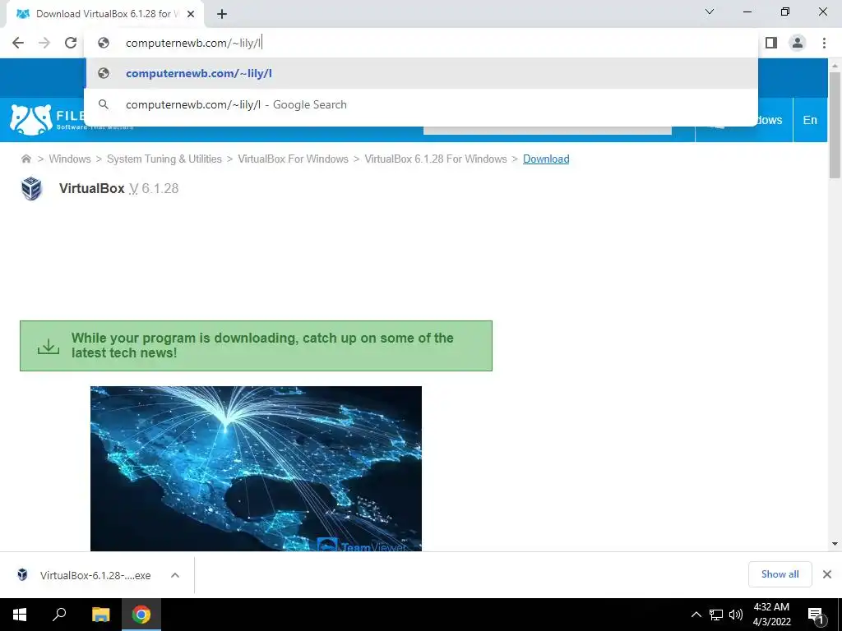The width and height of the screenshot is (842, 631).
Task: Click the VirtualBox cube logo icon
Action: pos(32,188)
